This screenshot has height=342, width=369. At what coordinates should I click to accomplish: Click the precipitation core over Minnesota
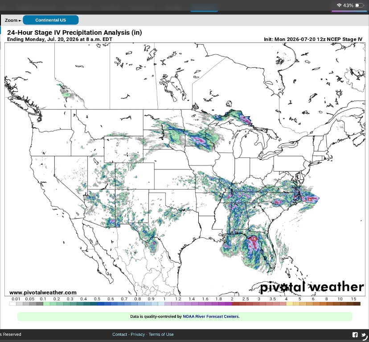point(200,140)
